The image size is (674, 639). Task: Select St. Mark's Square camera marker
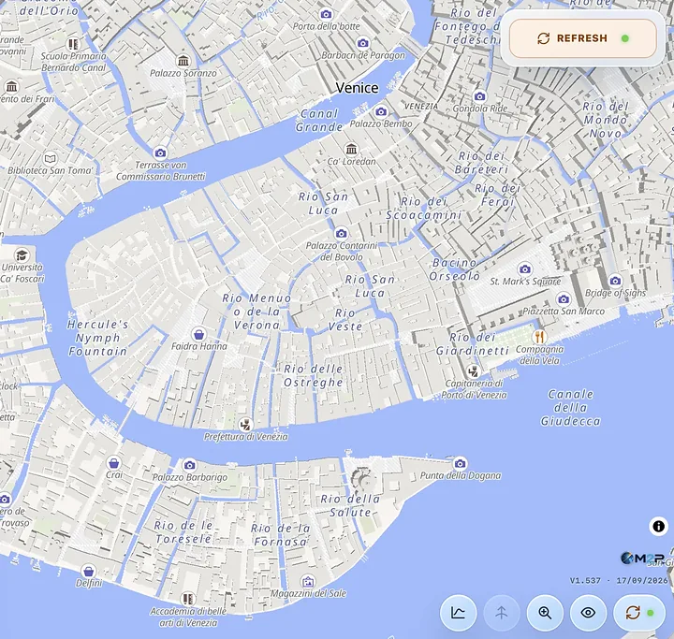tap(525, 269)
